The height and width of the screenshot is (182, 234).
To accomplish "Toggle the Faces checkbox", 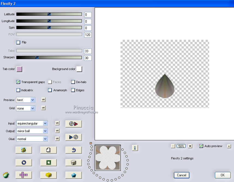I will (50, 82).
